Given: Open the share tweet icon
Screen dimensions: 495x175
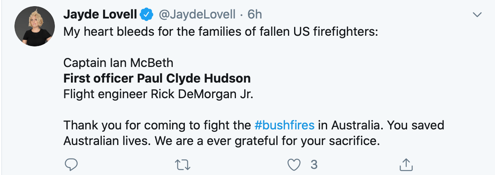Looking at the screenshot, I should pos(406,165).
